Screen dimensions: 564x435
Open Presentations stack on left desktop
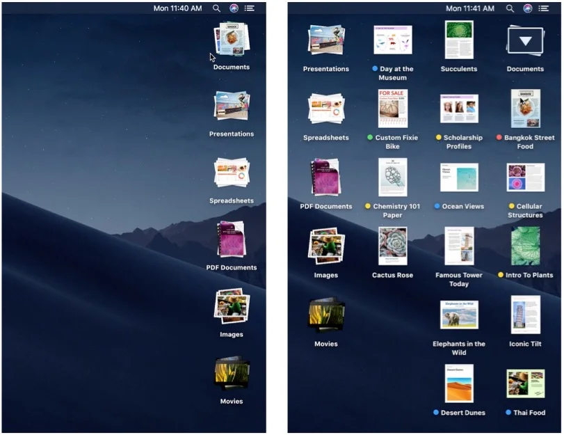pyautogui.click(x=232, y=106)
